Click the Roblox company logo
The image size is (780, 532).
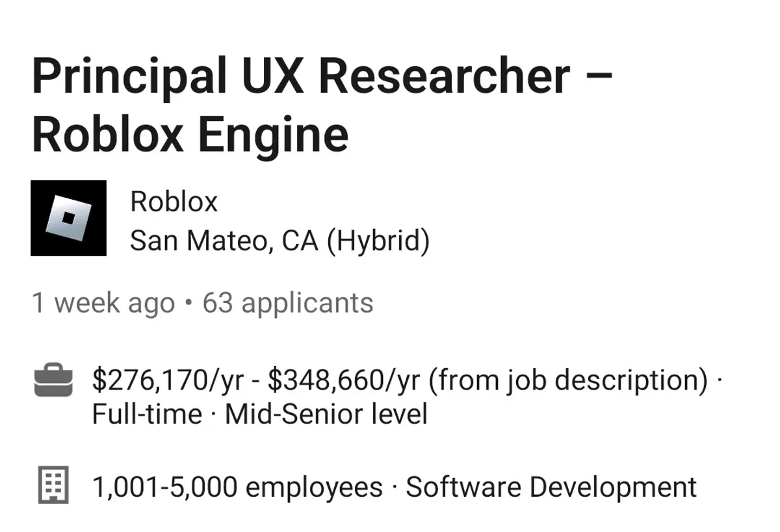point(68,218)
